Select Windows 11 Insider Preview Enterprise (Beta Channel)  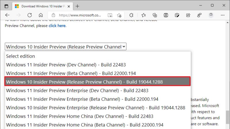[x=98, y=99]
